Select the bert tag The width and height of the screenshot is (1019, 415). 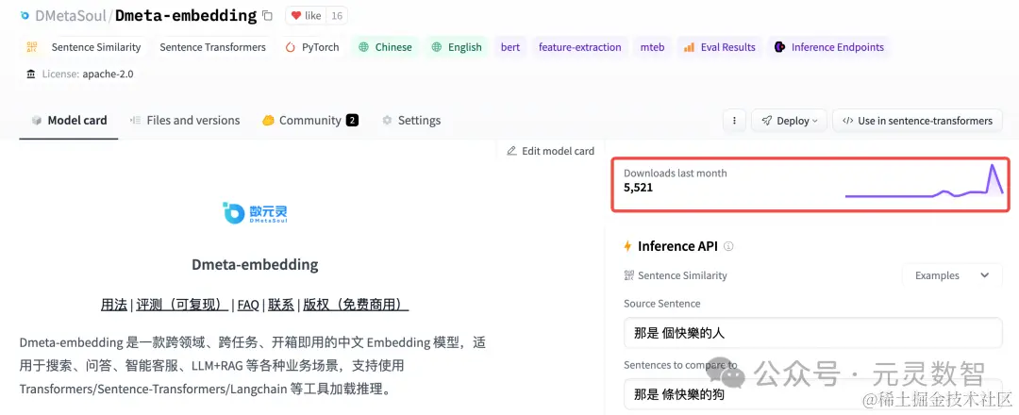510,47
